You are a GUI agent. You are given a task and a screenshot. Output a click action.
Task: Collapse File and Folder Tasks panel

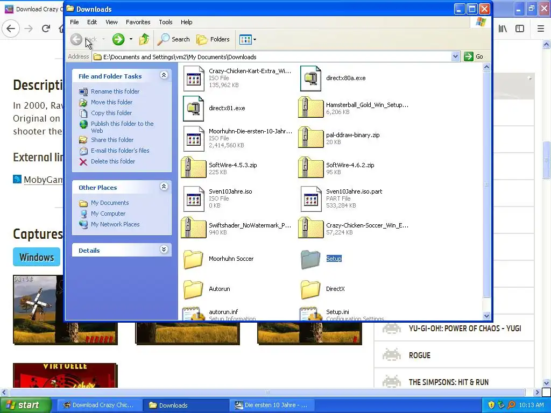[164, 75]
